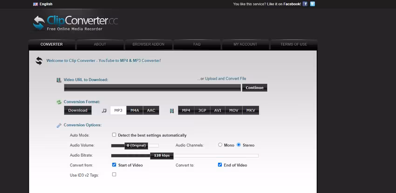
Task: Open the MY ACCOUNT tab
Action: tap(245, 44)
